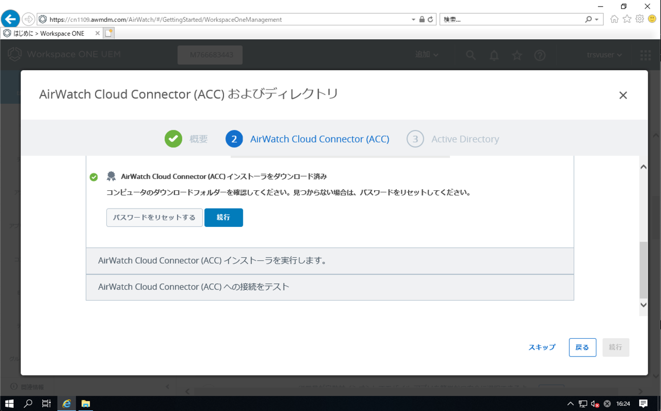Image resolution: width=661 pixels, height=411 pixels.
Task: Click the installer downloaded green check icon
Action: click(94, 177)
